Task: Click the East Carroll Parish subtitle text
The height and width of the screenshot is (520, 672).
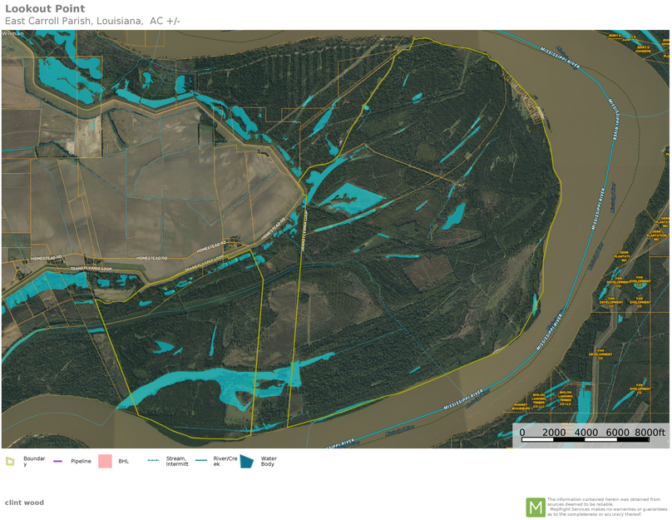Action: [x=91, y=21]
